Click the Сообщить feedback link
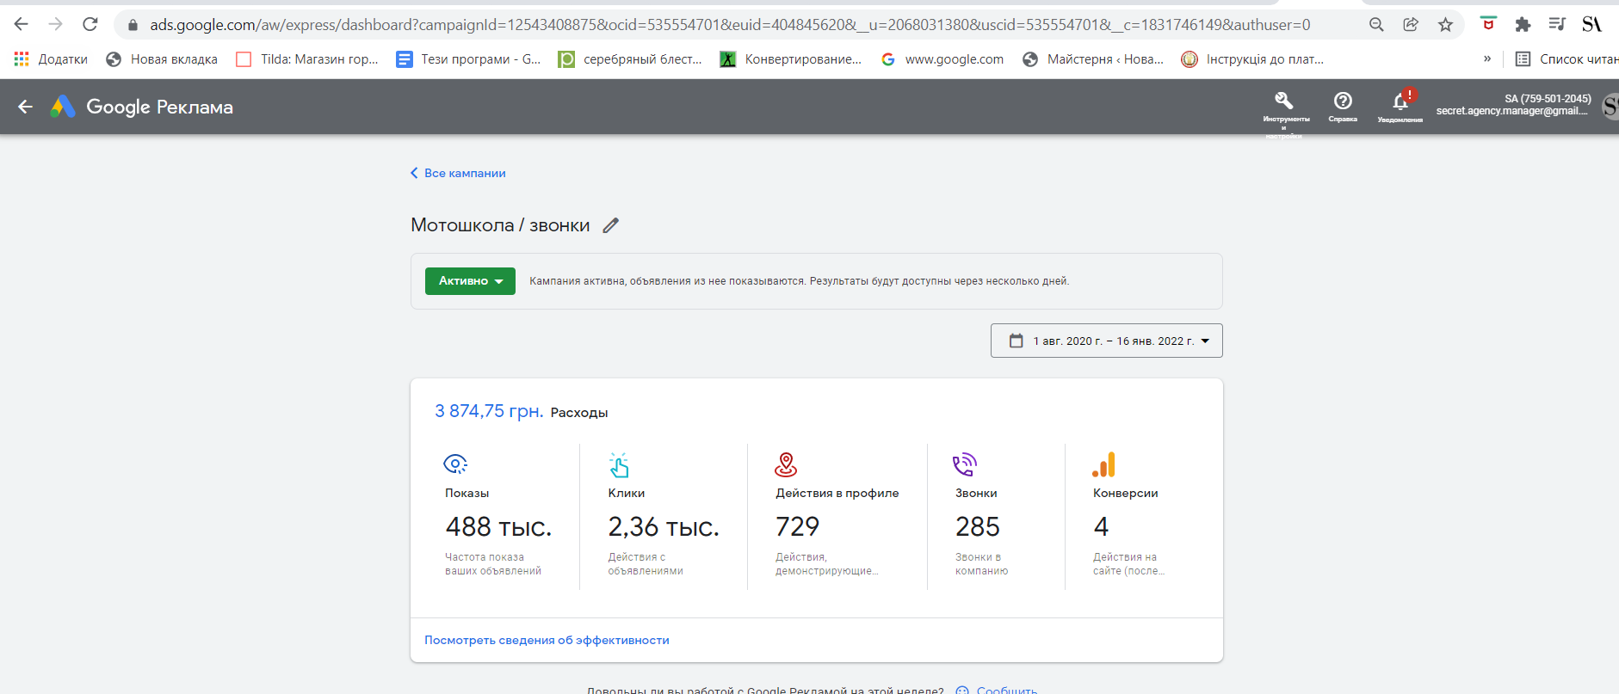Viewport: 1619px width, 694px height. [x=1007, y=689]
